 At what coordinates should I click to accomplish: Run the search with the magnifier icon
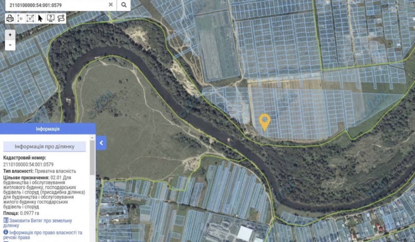pyautogui.click(x=124, y=5)
